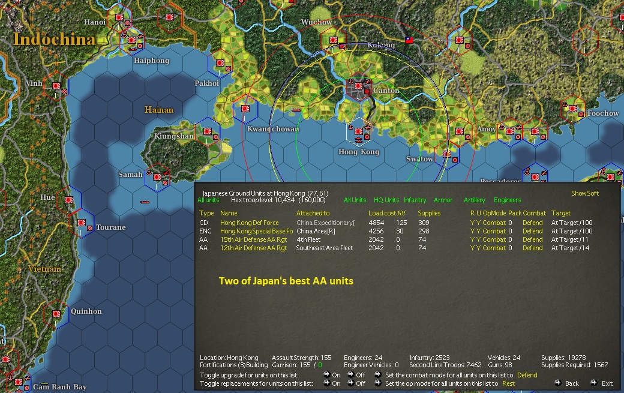This screenshot has width=624, height=393.
Task: Select the Haiphong base flag icon
Action: 132,40
